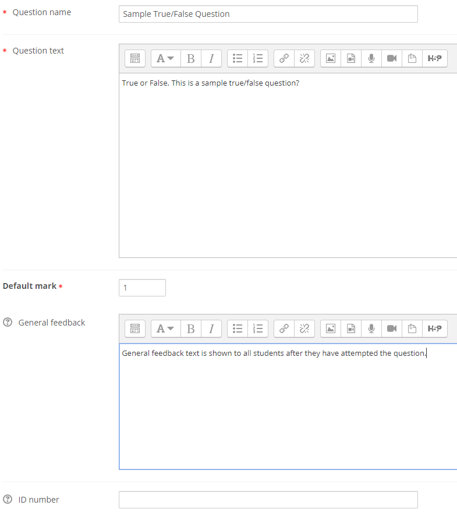Show more buttons in General feedback toolbar
The height and width of the screenshot is (516, 457).
click(x=135, y=328)
